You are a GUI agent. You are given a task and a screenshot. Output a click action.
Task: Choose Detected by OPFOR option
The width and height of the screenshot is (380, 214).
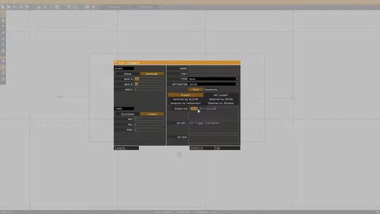221,99
